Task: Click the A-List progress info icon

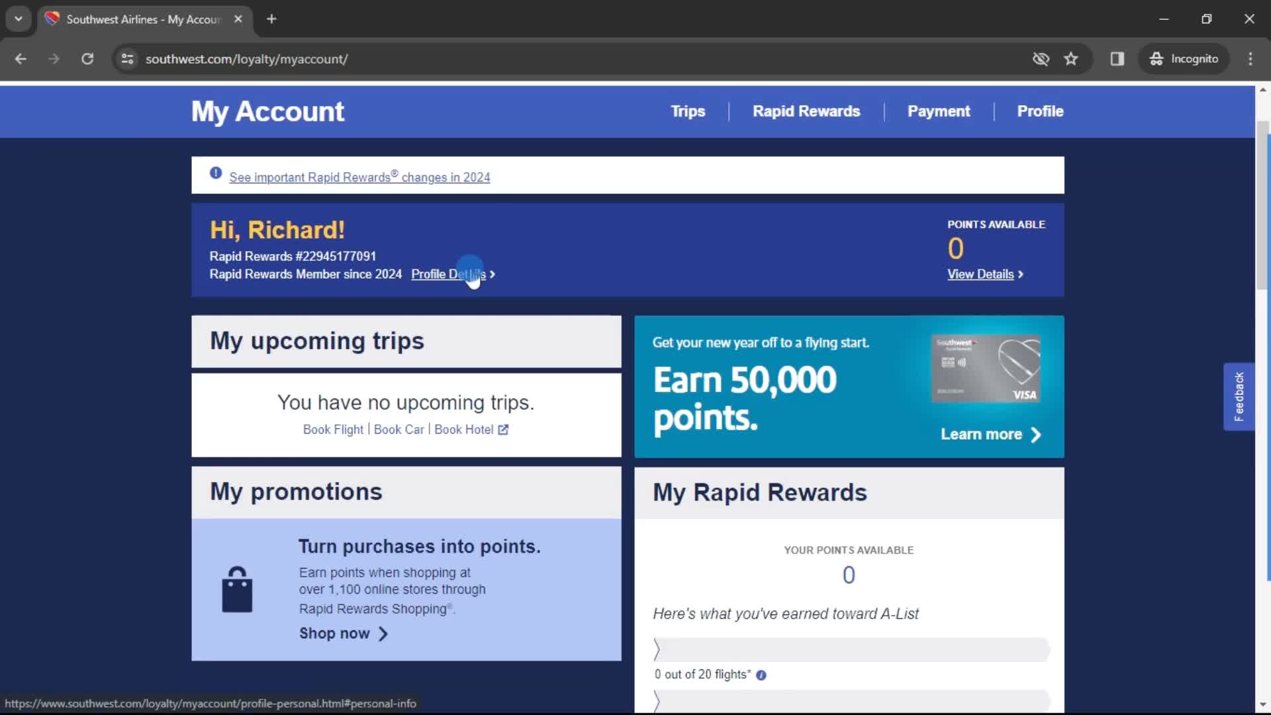Action: 761,674
